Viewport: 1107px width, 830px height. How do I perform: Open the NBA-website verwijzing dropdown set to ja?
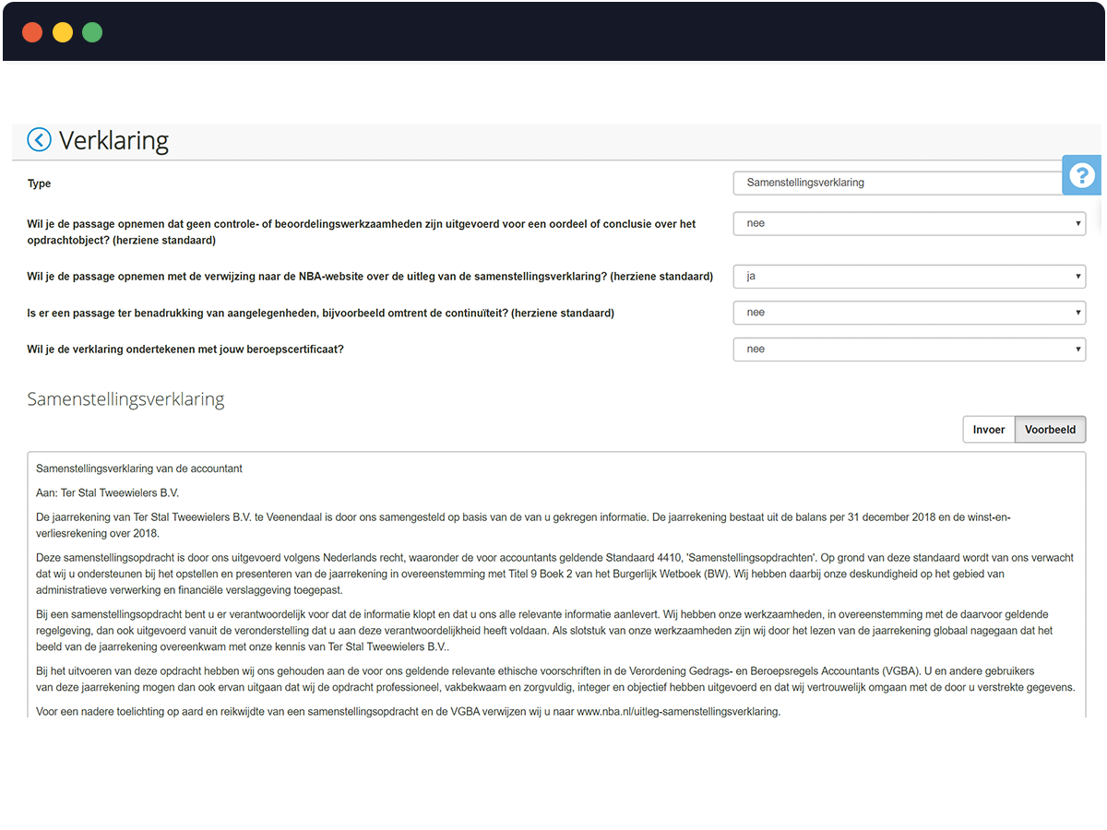(x=909, y=276)
